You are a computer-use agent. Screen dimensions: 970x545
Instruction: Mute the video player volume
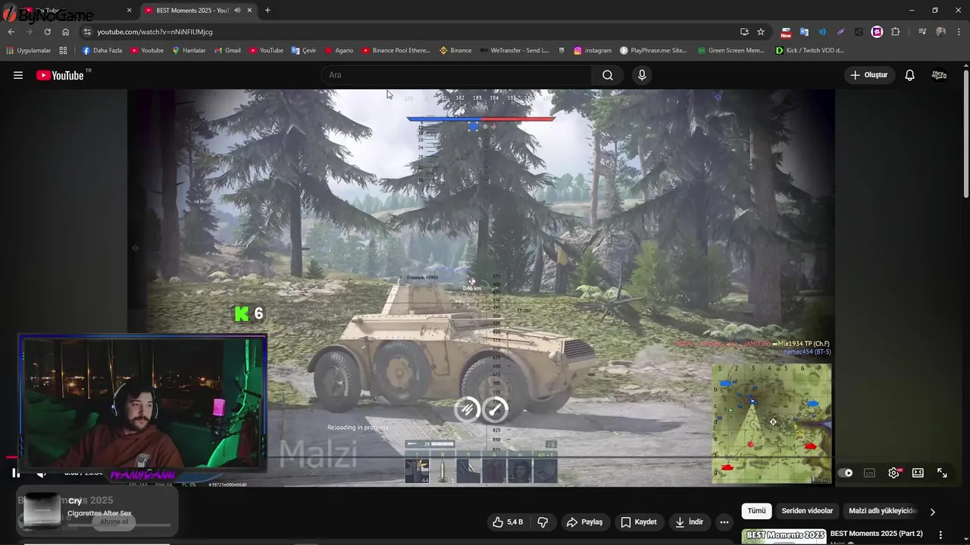(x=42, y=473)
